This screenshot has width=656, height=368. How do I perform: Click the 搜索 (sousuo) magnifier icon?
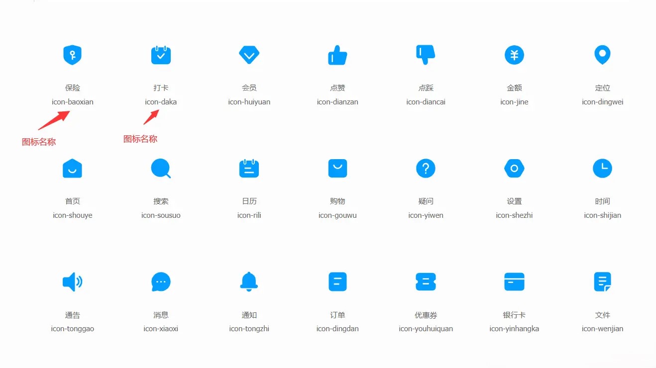161,168
